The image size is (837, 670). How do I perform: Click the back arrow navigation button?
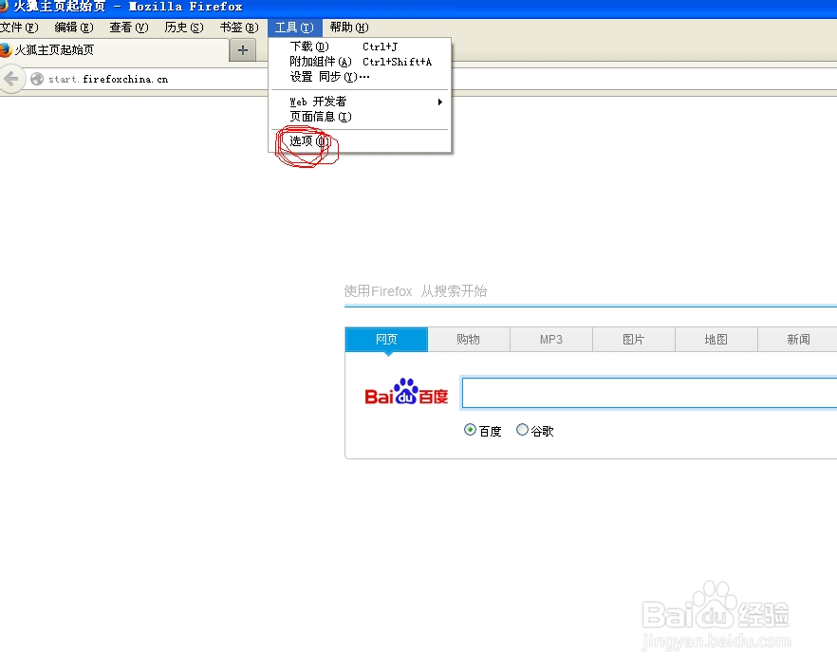click(x=11, y=79)
